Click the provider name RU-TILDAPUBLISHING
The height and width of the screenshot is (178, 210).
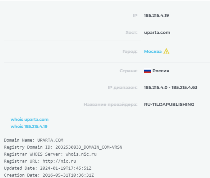(169, 105)
